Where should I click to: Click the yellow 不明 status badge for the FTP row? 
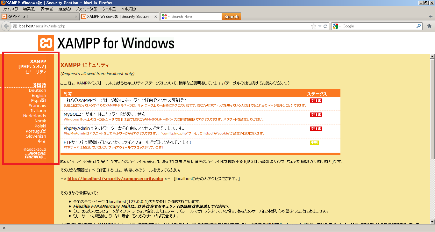click(314, 142)
